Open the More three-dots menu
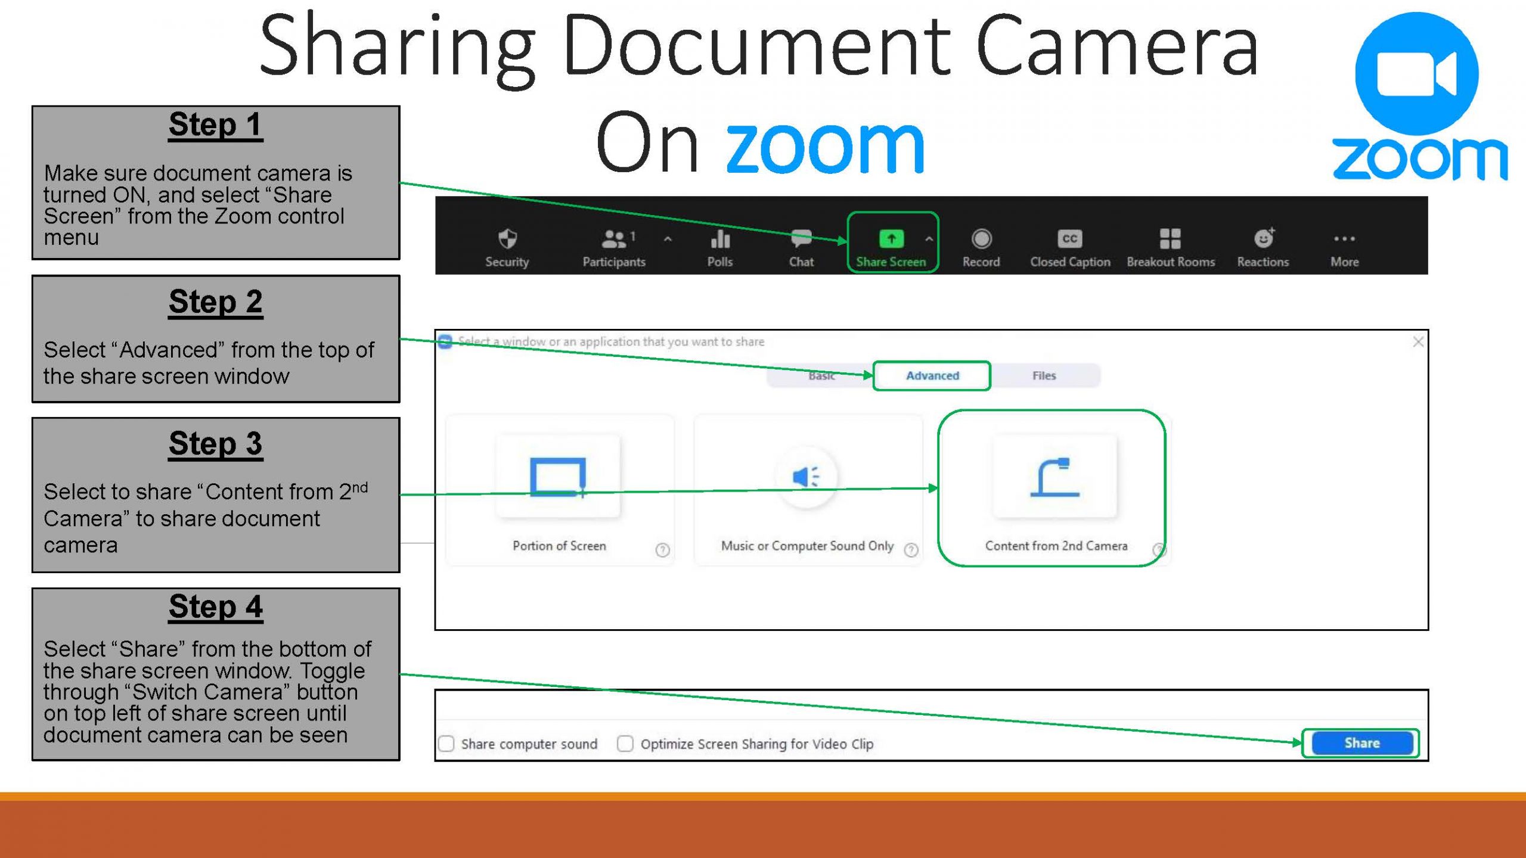Screen dimensions: 1526x858 point(1344,239)
